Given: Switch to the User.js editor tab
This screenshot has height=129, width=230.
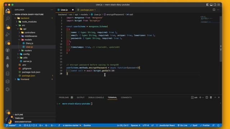Looking at the screenshot, I should pos(65,10).
